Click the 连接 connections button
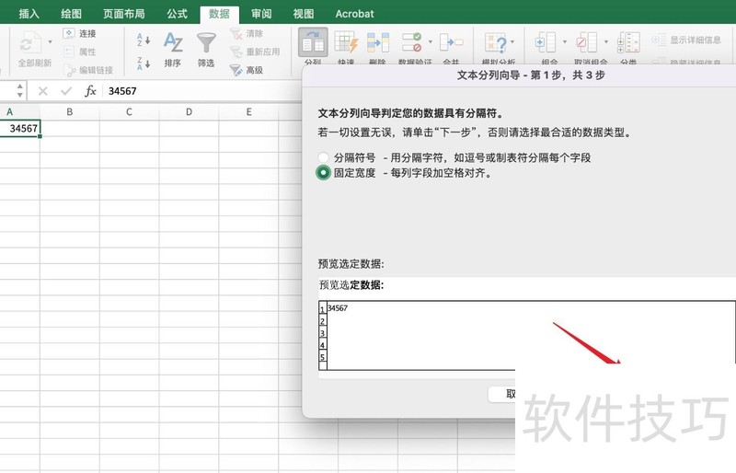 point(79,33)
